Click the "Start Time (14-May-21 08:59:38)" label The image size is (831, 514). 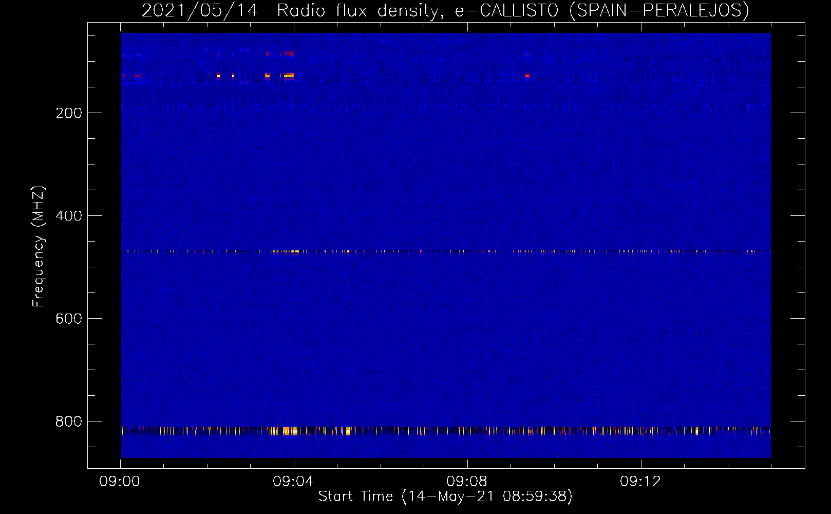tap(445, 497)
